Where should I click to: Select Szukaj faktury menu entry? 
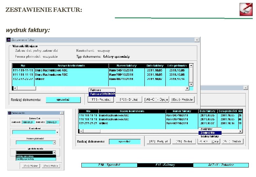click(210, 136)
